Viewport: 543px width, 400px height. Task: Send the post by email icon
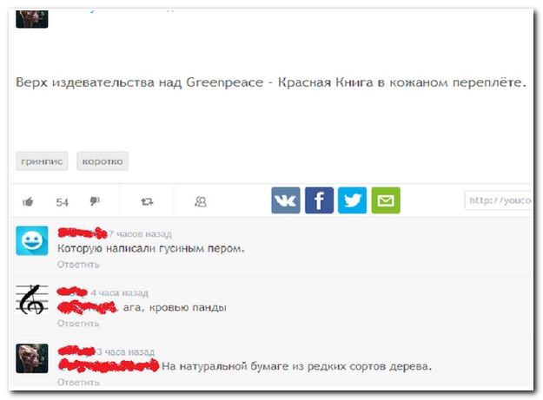[x=386, y=200]
